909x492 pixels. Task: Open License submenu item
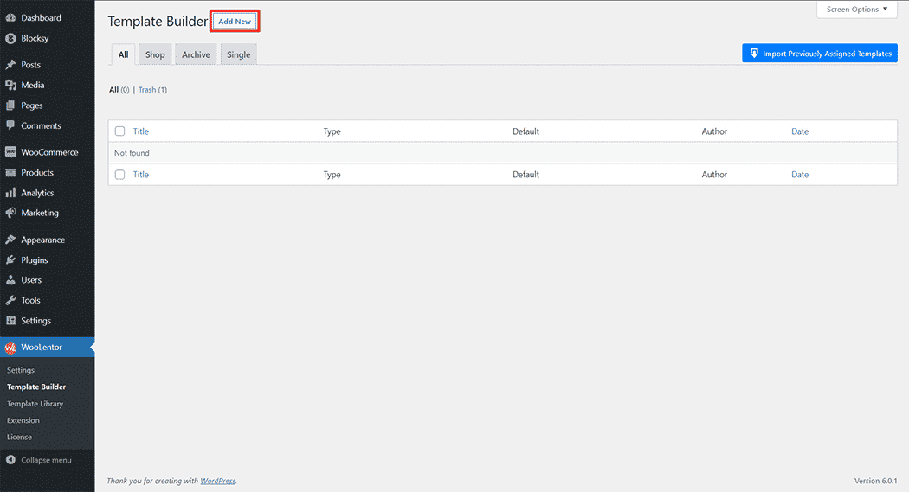(19, 437)
